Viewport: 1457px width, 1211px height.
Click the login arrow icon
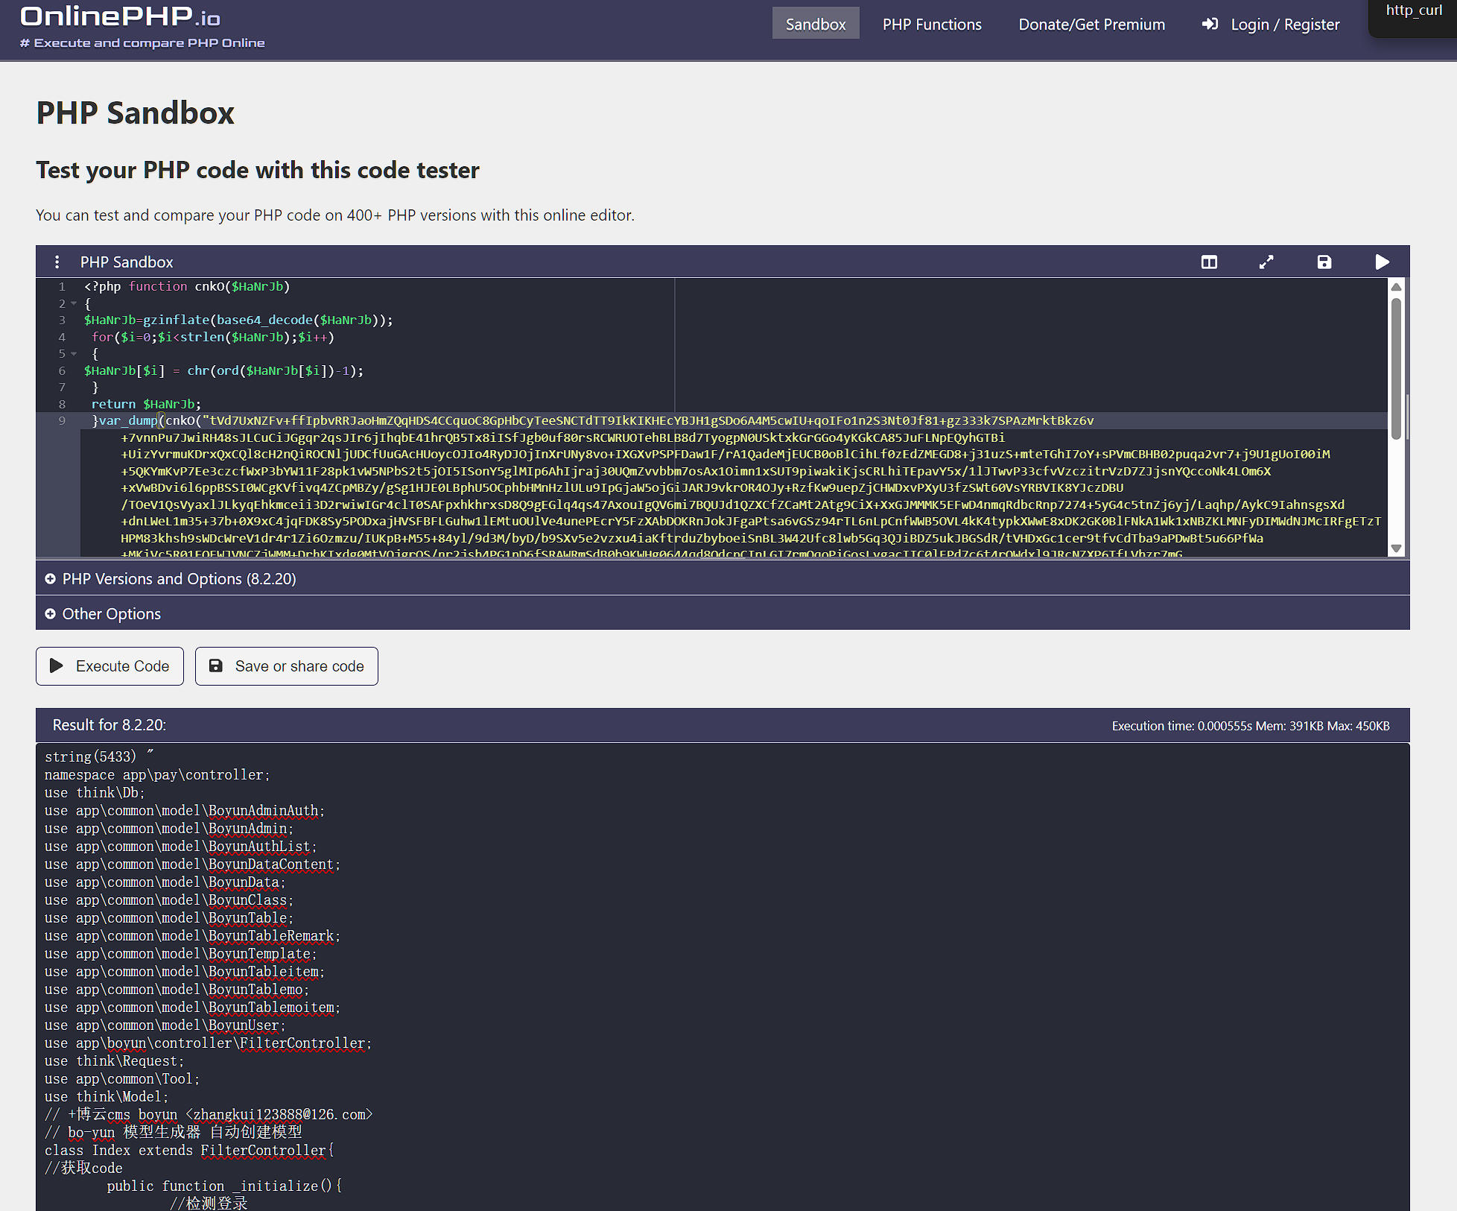[1210, 25]
